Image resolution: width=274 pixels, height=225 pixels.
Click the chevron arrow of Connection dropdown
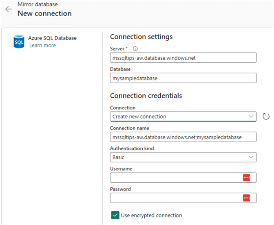pos(251,116)
